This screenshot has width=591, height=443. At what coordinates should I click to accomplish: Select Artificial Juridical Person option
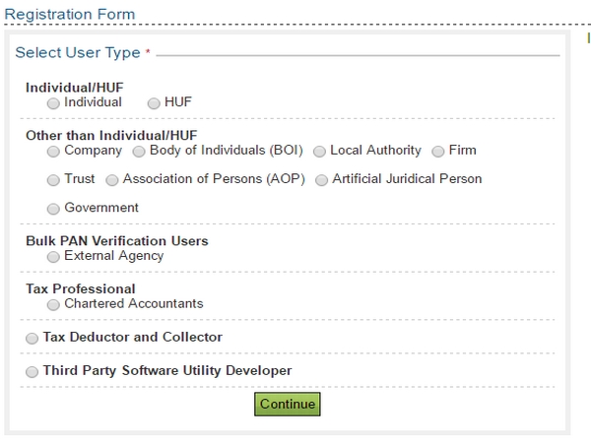[x=322, y=180]
